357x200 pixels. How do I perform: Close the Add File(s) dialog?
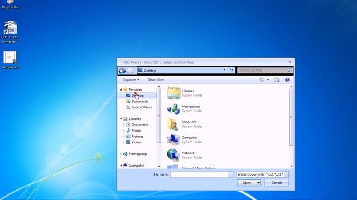(290, 62)
